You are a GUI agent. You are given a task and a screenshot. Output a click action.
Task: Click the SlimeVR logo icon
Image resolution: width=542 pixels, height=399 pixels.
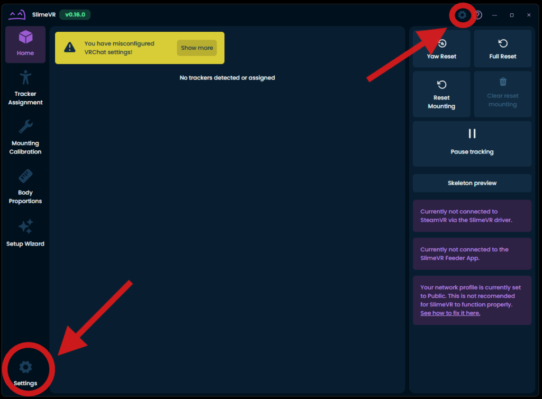(17, 14)
